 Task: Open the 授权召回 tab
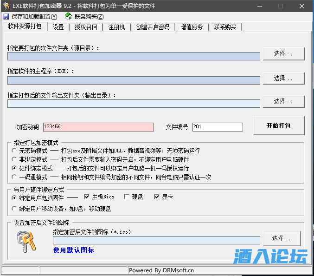86,27
